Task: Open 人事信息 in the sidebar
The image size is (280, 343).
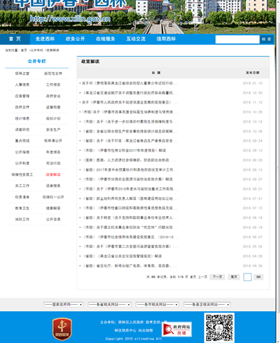Action: (x=22, y=84)
